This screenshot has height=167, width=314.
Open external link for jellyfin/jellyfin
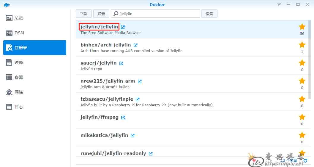pos(123,27)
